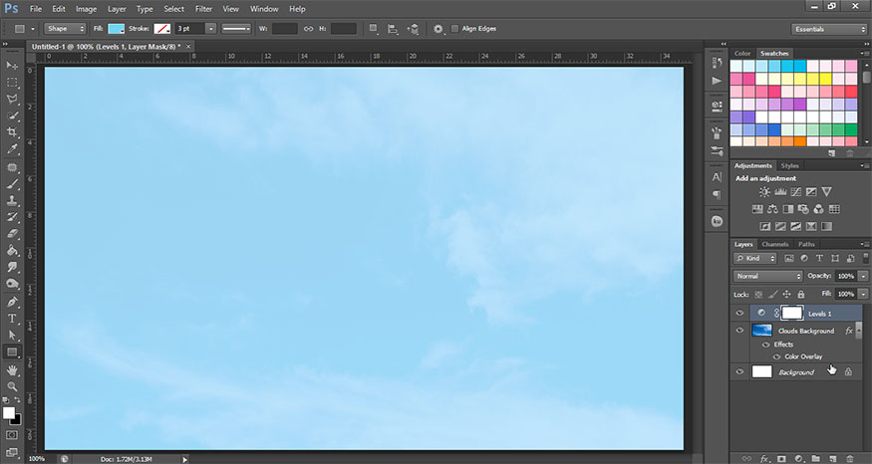Choose the Hand tool

(x=12, y=369)
